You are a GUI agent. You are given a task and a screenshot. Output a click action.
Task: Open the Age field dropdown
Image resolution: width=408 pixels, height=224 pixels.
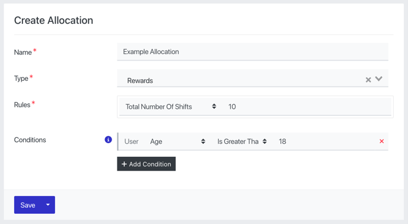[x=177, y=141]
